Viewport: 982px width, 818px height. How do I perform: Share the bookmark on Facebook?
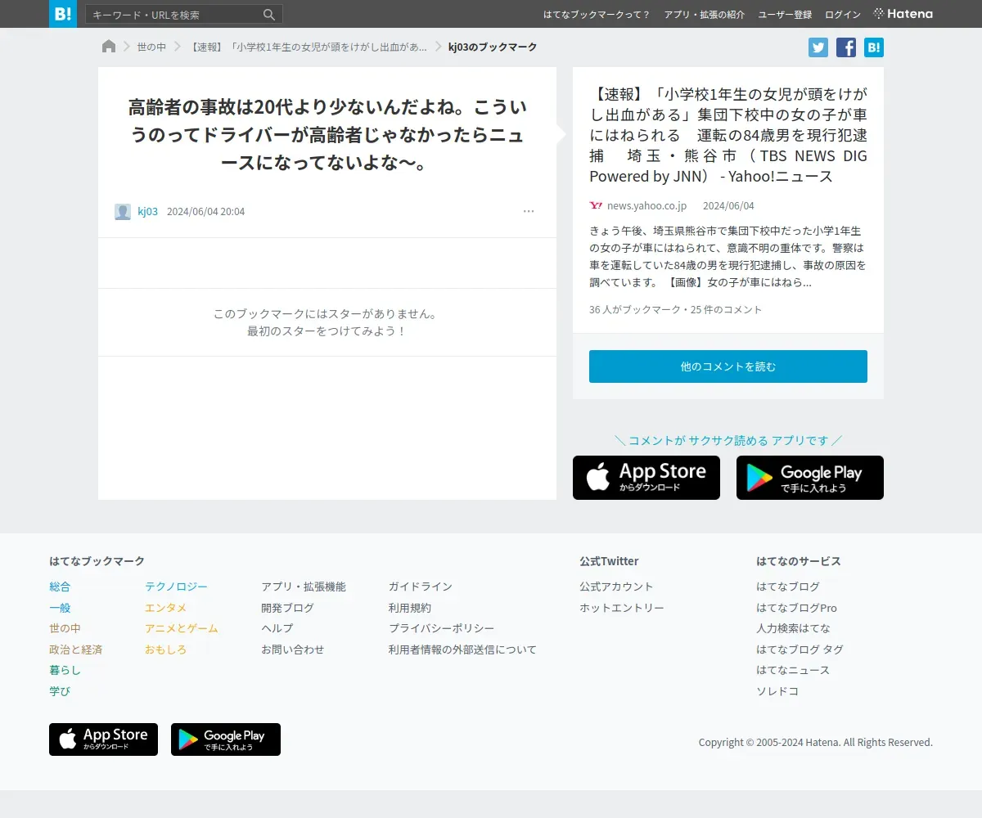(x=846, y=47)
